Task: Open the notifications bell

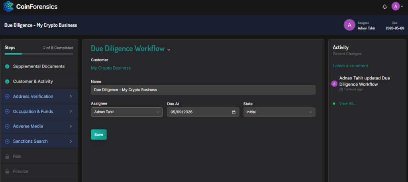Action: [x=384, y=7]
